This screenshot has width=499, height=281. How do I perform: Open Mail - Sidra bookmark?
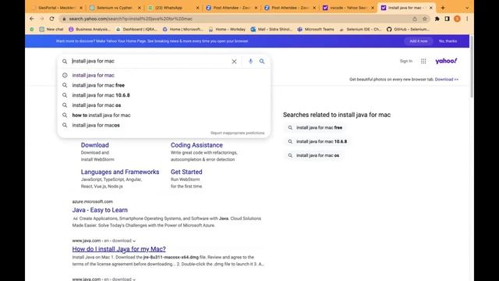coord(271,29)
